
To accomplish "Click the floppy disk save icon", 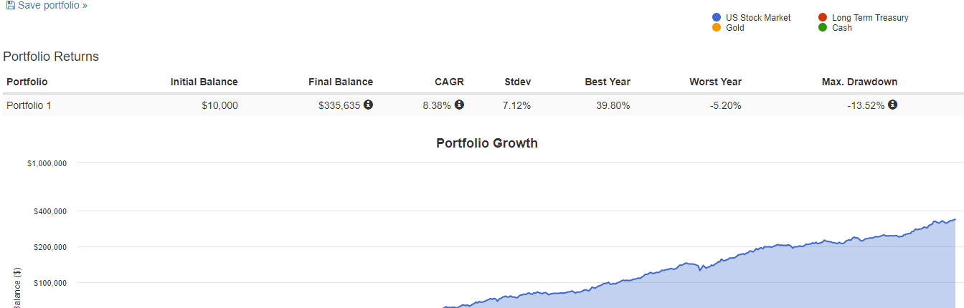I will tap(11, 6).
